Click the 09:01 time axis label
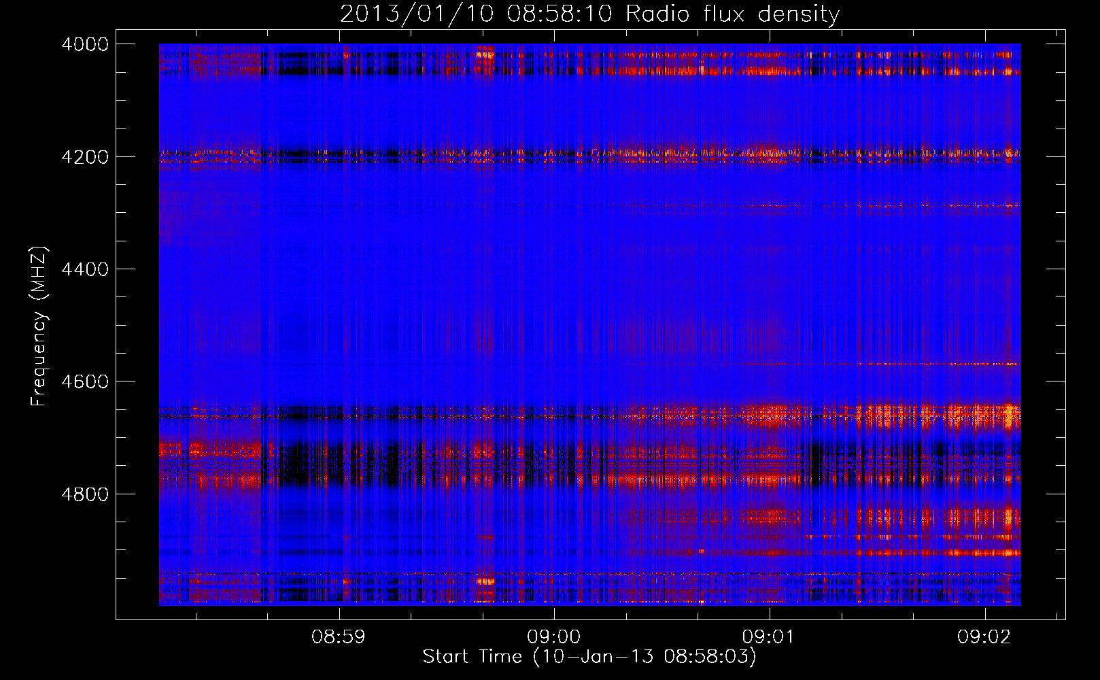1100x680 pixels. click(770, 637)
